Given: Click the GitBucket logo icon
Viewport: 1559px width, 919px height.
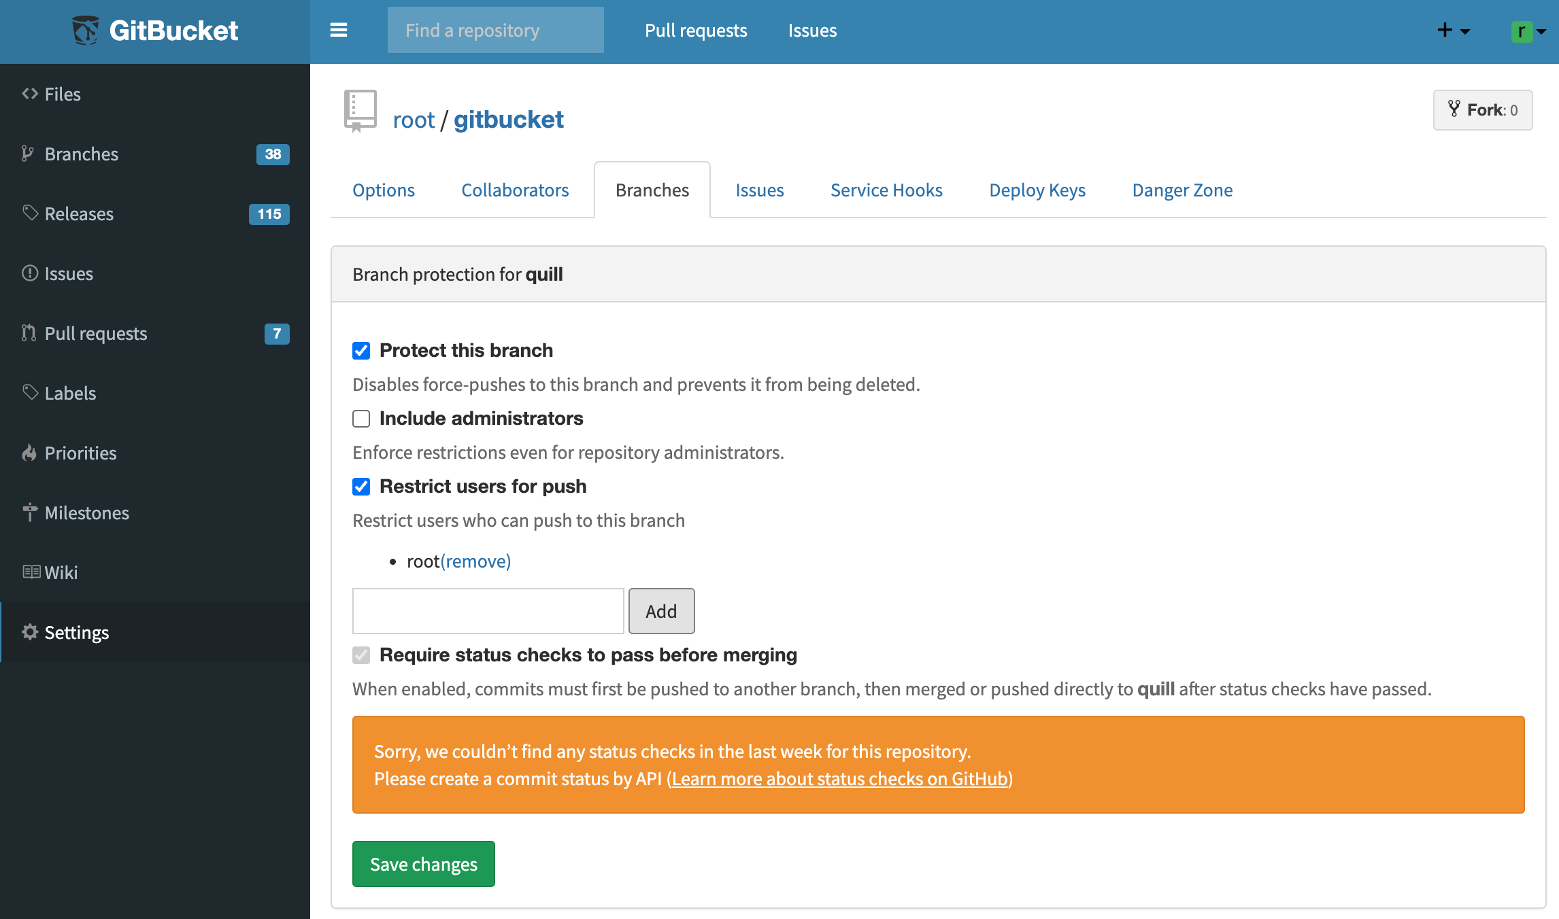Looking at the screenshot, I should click(x=86, y=31).
